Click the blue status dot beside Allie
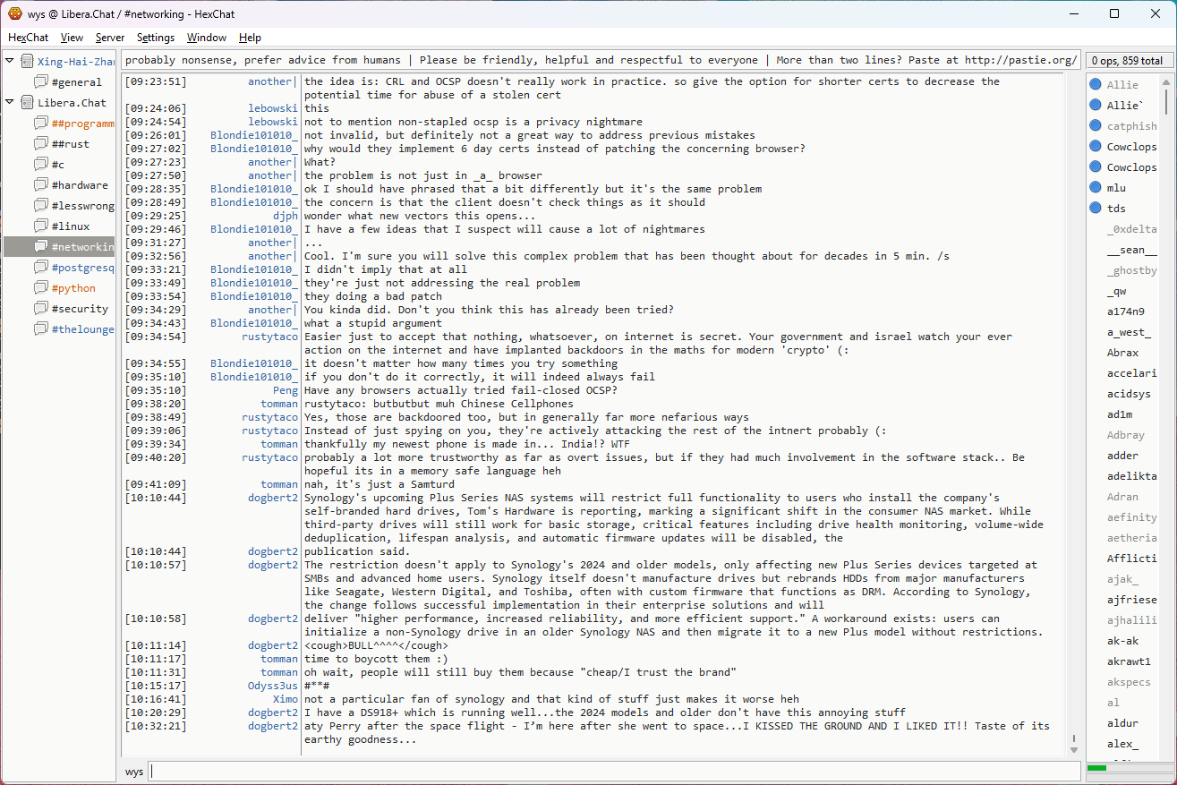 pyautogui.click(x=1096, y=84)
